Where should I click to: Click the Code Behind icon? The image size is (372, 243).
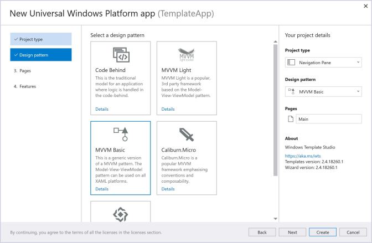click(x=121, y=55)
